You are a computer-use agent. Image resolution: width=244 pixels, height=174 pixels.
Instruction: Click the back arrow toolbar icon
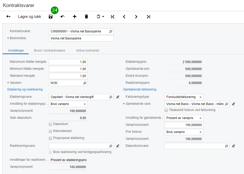pos(8,17)
